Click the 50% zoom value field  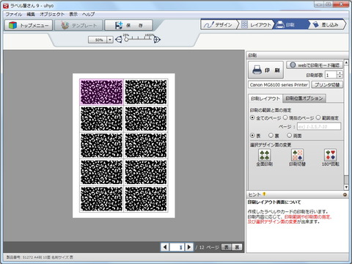(98, 40)
